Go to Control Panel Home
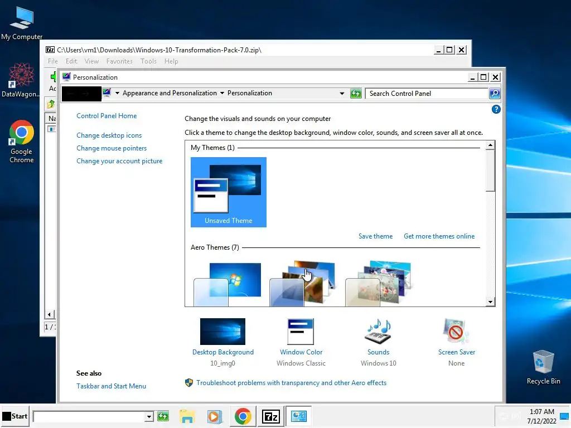 click(107, 116)
